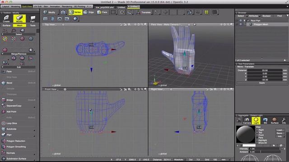Click the white light color swatch
Image resolution: width=289 pixels, height=162 pixels.
coord(249,145)
